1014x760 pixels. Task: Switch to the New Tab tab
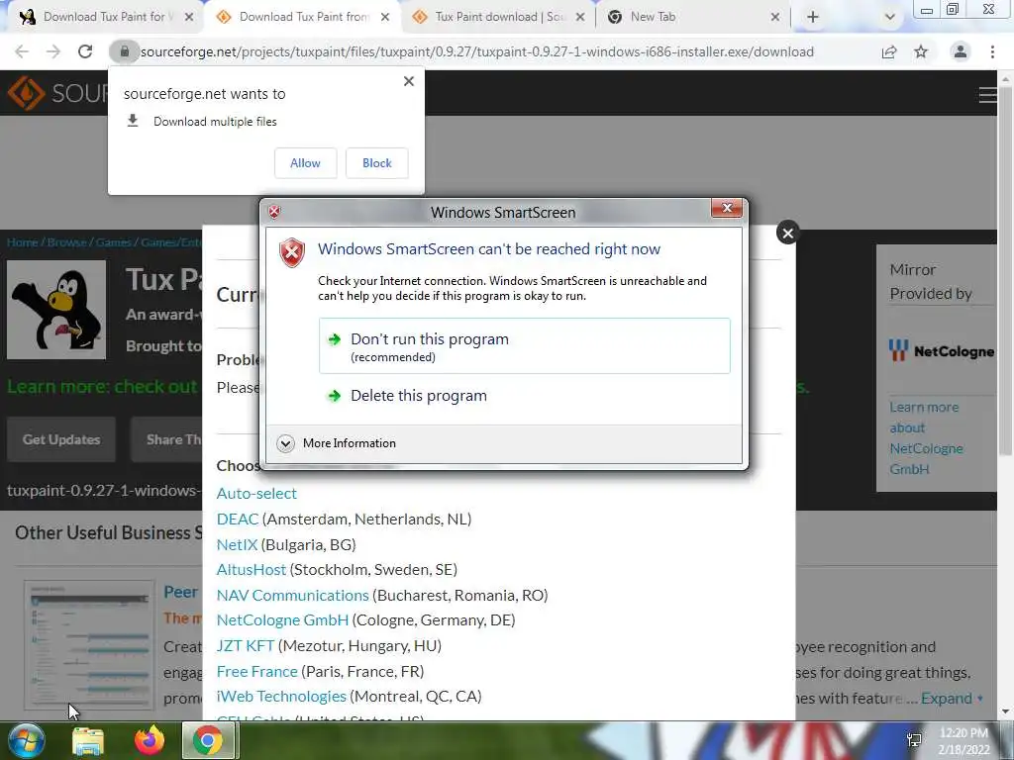[x=692, y=17]
